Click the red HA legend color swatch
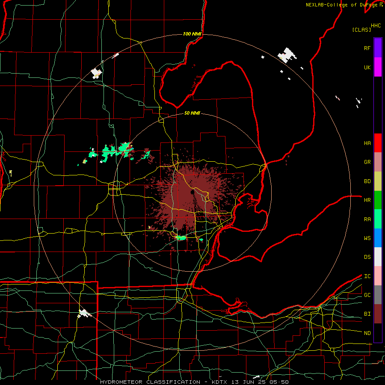The width and height of the screenshot is (385, 385). [x=378, y=143]
